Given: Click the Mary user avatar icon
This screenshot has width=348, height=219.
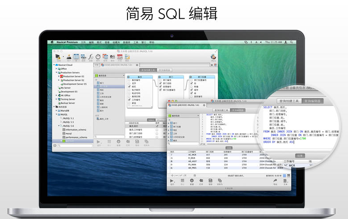Looking at the screenshot, I should point(213,57).
